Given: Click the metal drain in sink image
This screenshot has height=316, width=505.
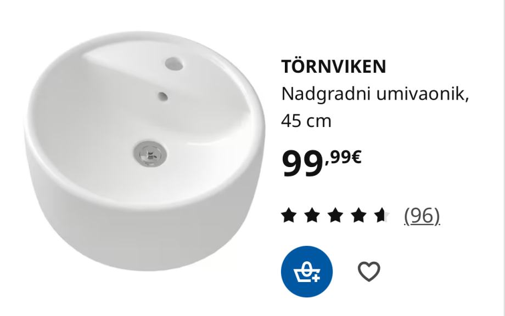Looking at the screenshot, I should coord(150,153).
